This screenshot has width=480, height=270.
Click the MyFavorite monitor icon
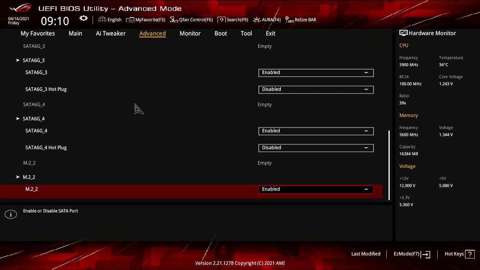[x=130, y=19]
